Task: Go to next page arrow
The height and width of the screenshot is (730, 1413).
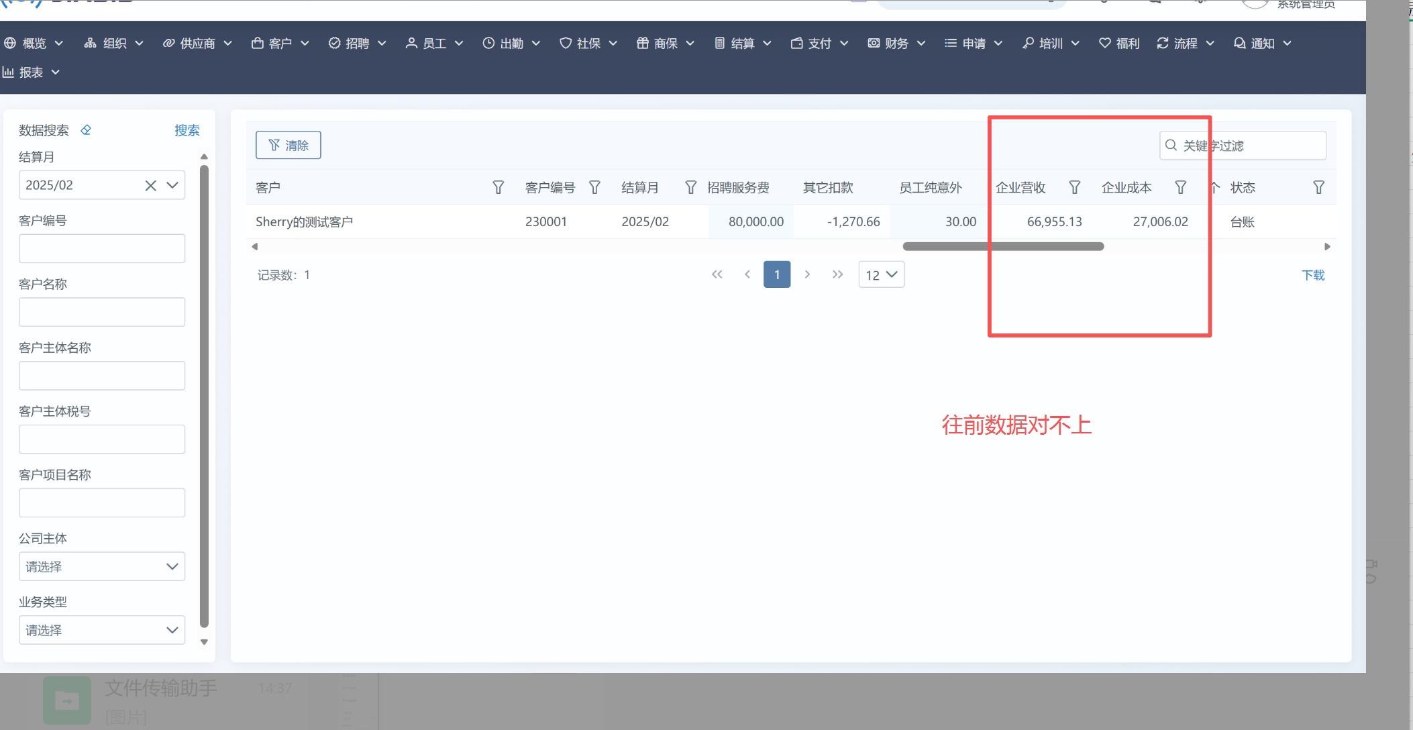Action: [x=807, y=274]
